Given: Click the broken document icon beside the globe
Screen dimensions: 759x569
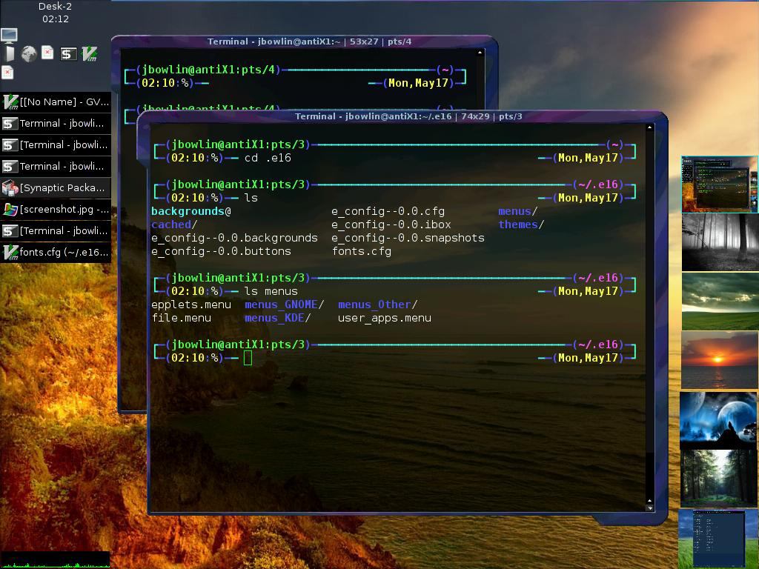Looking at the screenshot, I should [x=47, y=53].
